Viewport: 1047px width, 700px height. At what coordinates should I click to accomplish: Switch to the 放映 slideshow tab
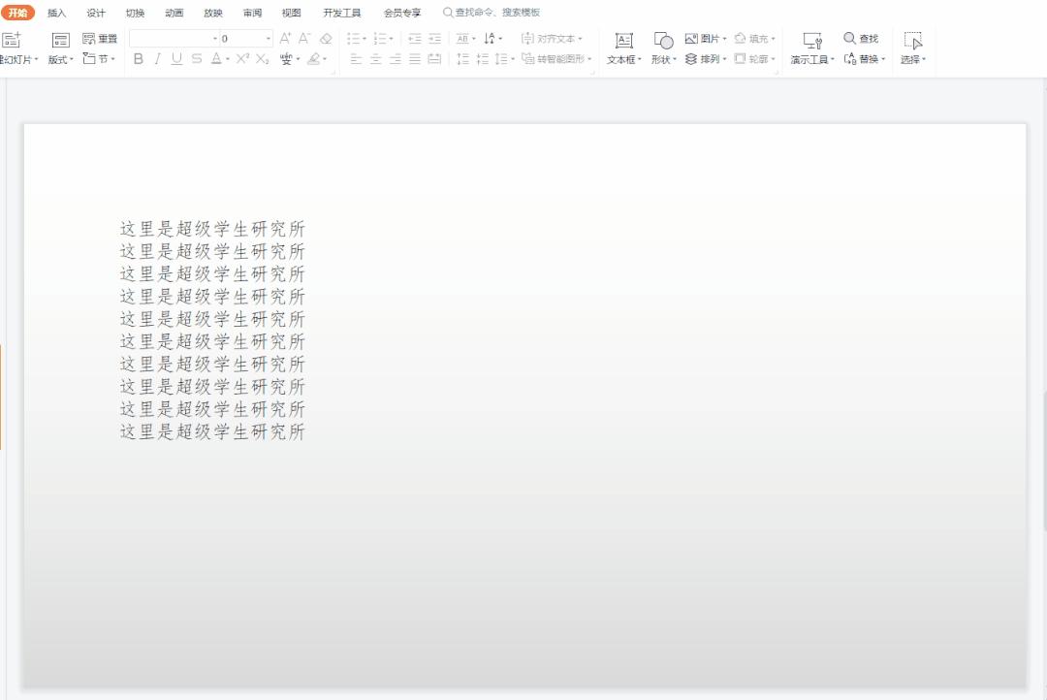tap(213, 13)
